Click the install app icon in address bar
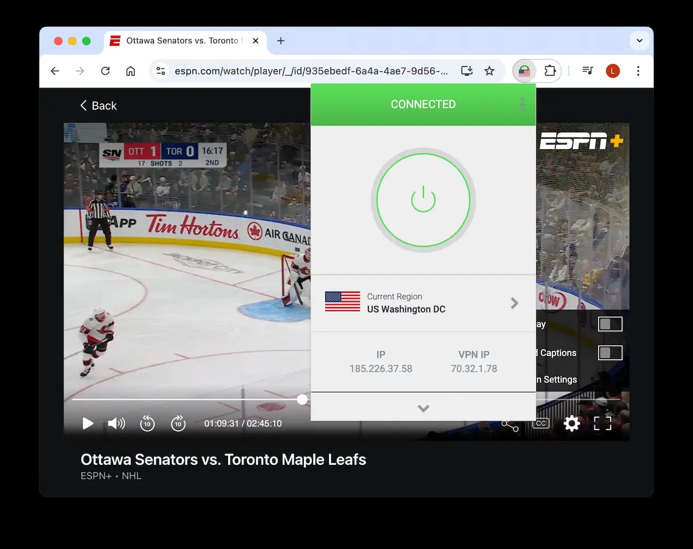693x549 pixels. 467,71
